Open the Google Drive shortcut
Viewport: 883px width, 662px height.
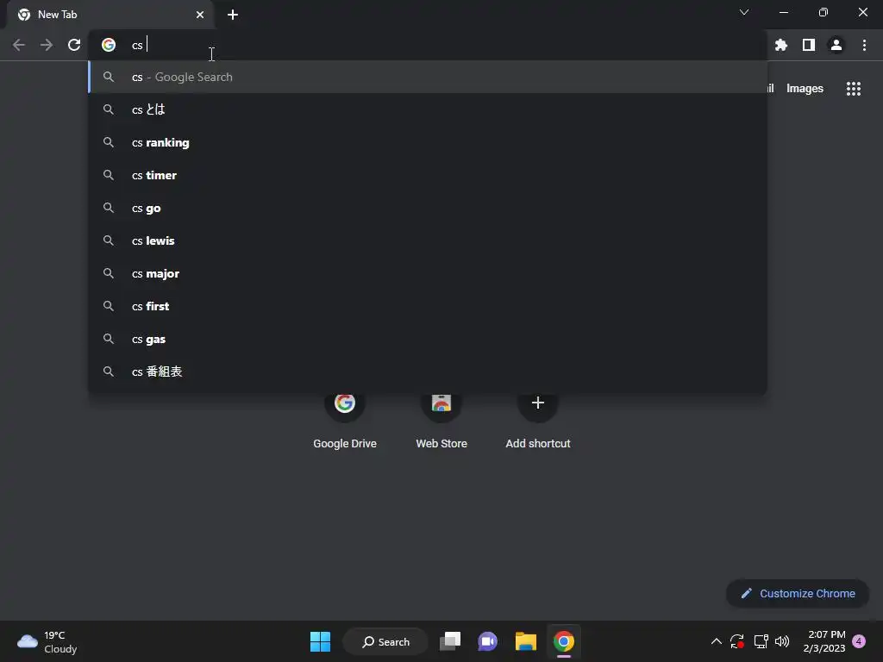click(345, 420)
